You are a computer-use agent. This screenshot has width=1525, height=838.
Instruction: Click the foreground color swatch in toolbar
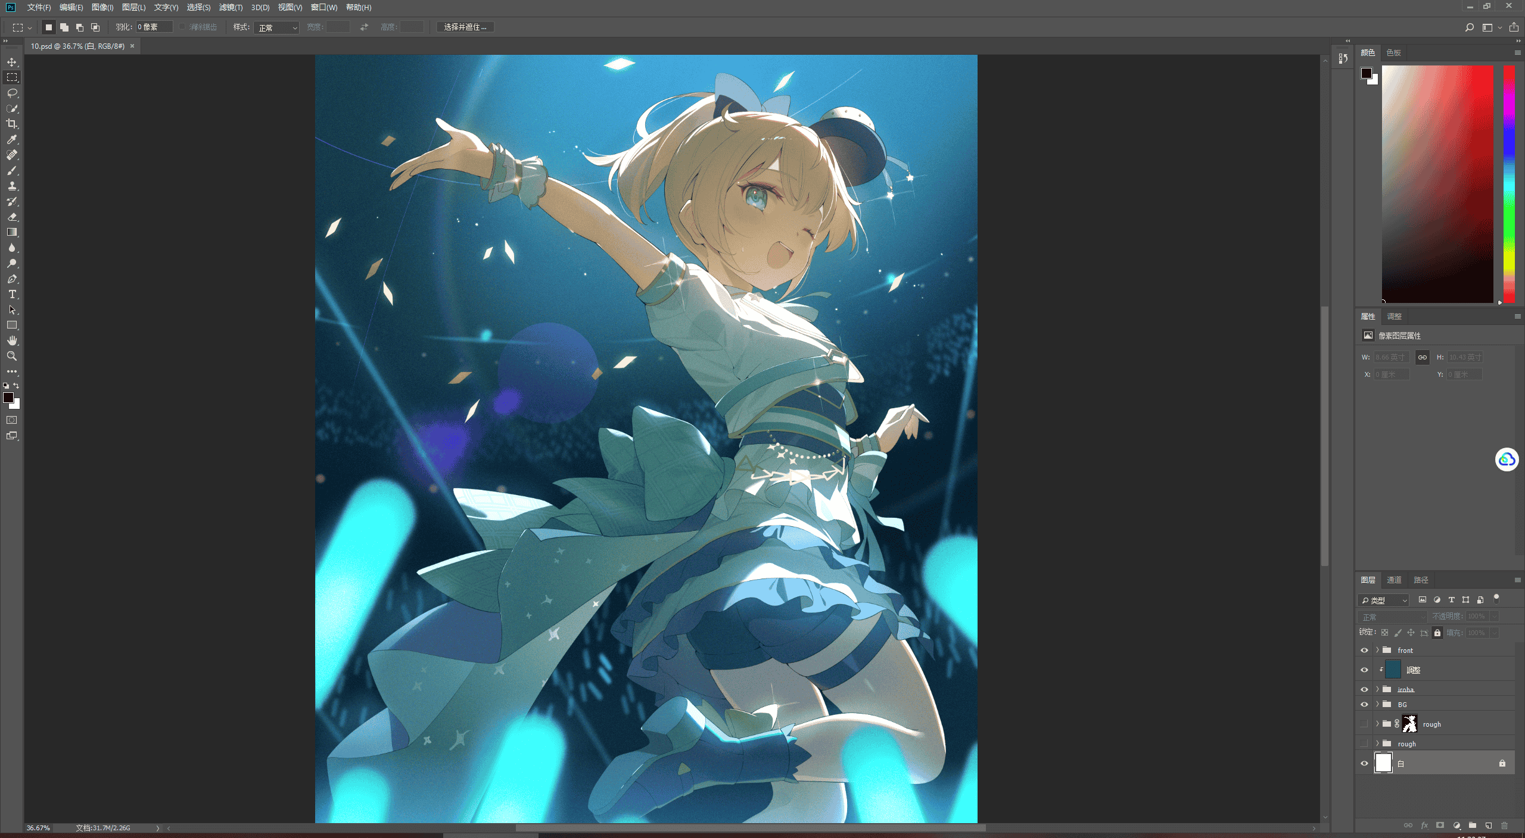click(8, 398)
